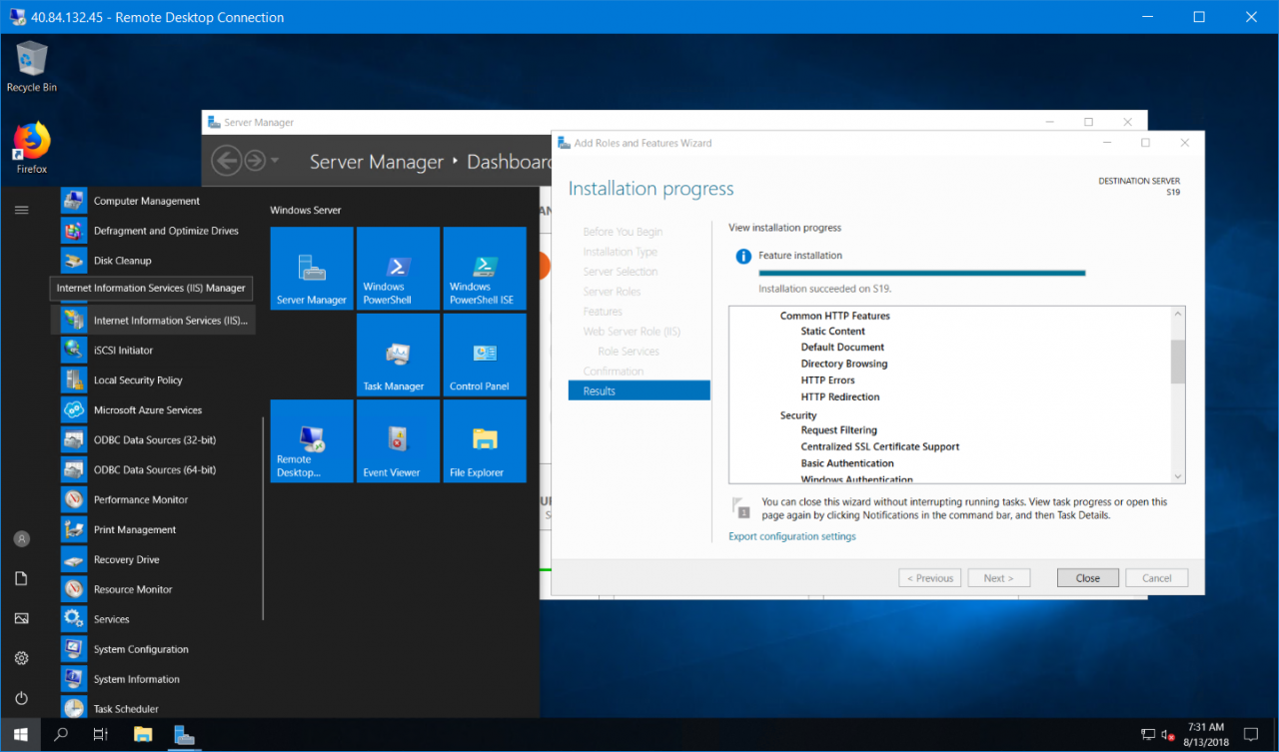
Task: Select HTTP Redirection in results list
Action: click(x=840, y=397)
